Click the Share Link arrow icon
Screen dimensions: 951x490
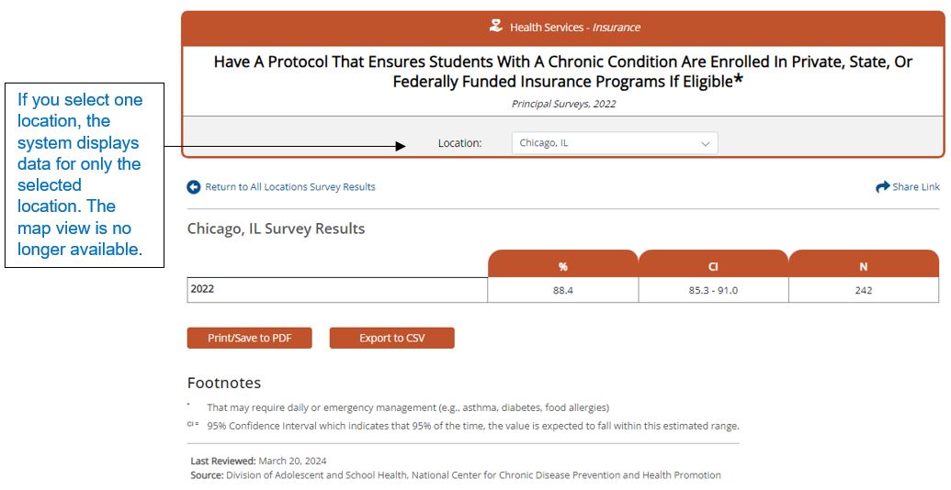tap(882, 187)
